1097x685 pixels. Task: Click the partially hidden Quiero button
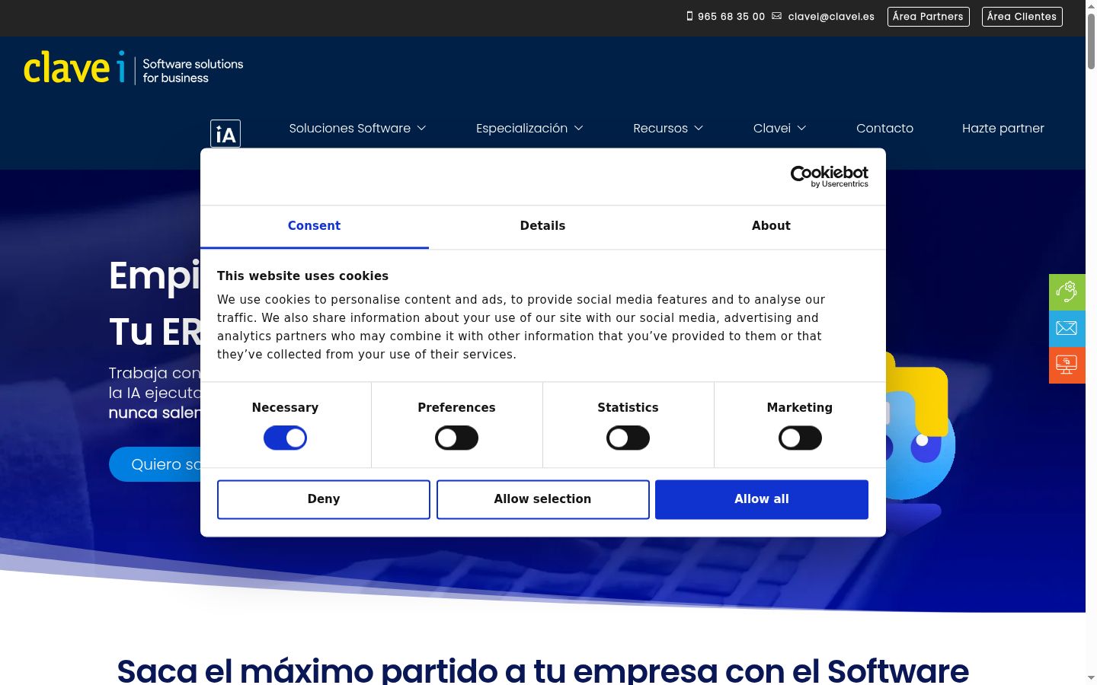[x=155, y=464]
